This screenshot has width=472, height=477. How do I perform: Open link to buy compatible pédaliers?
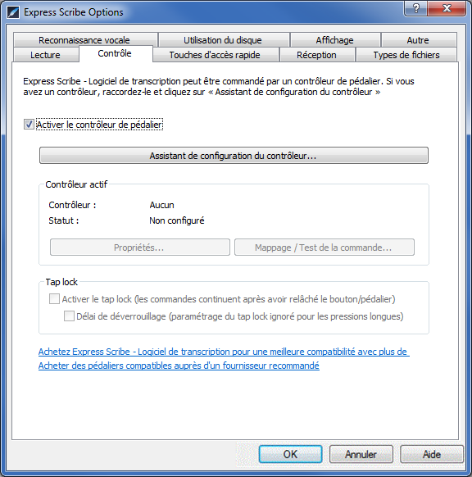[x=179, y=366]
